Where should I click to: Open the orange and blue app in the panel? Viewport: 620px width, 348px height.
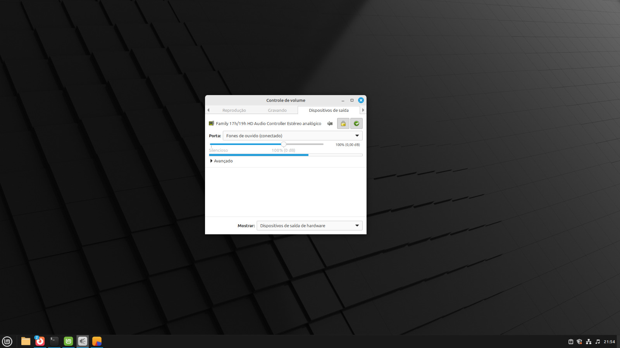[x=97, y=341]
